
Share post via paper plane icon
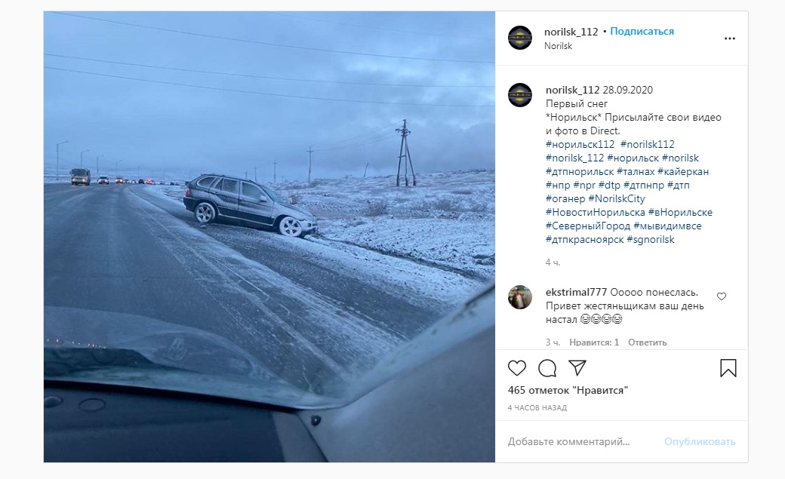[577, 368]
